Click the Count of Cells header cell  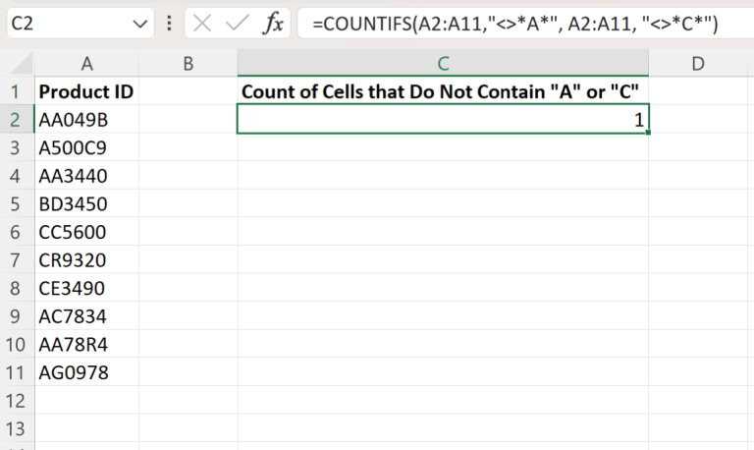pyautogui.click(x=443, y=92)
